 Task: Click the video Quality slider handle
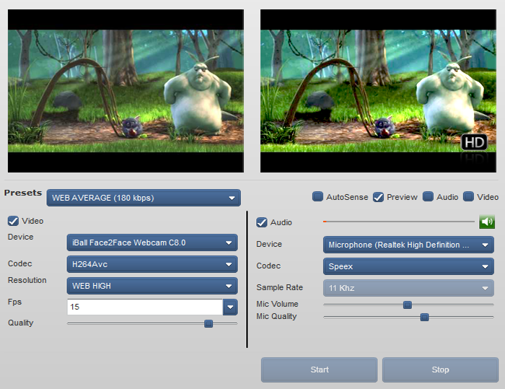pos(208,323)
